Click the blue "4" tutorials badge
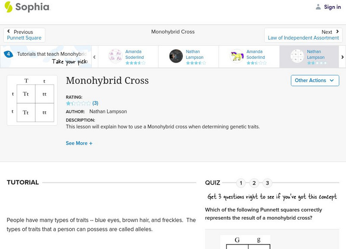346x249 pixels. [x=7, y=53]
